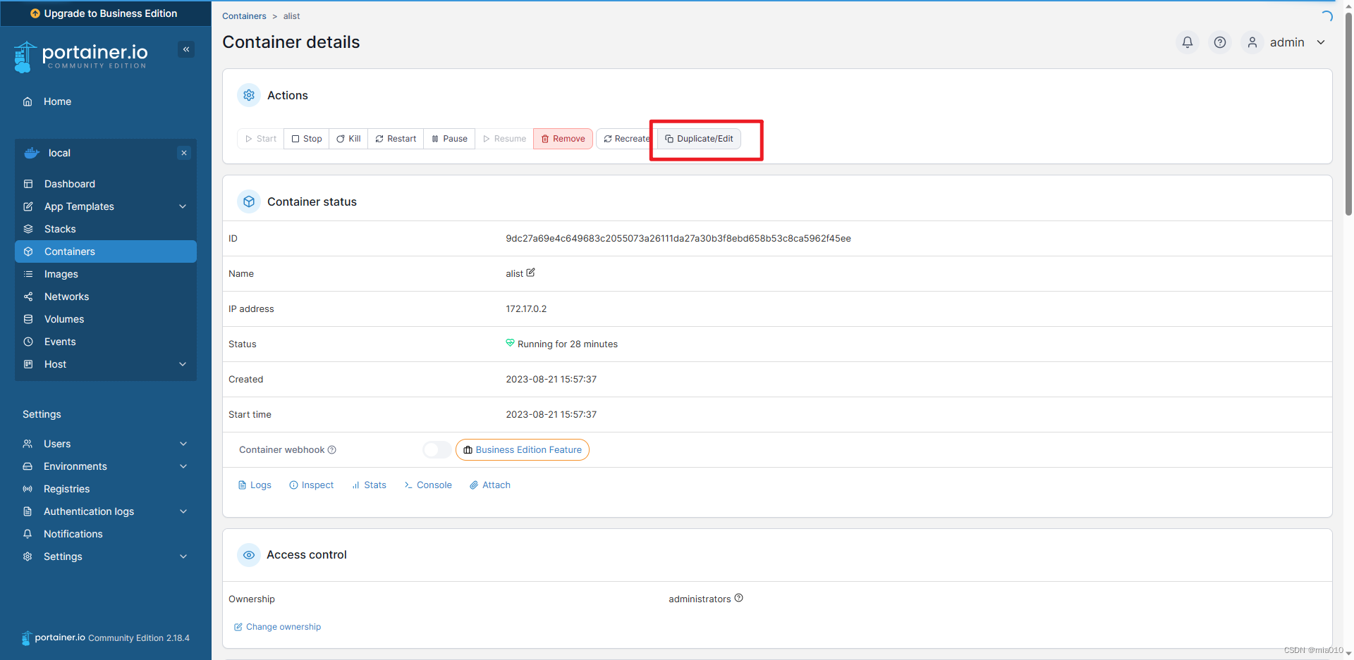The image size is (1354, 660).
Task: Expand the Settings submenu chevron
Action: point(183,556)
